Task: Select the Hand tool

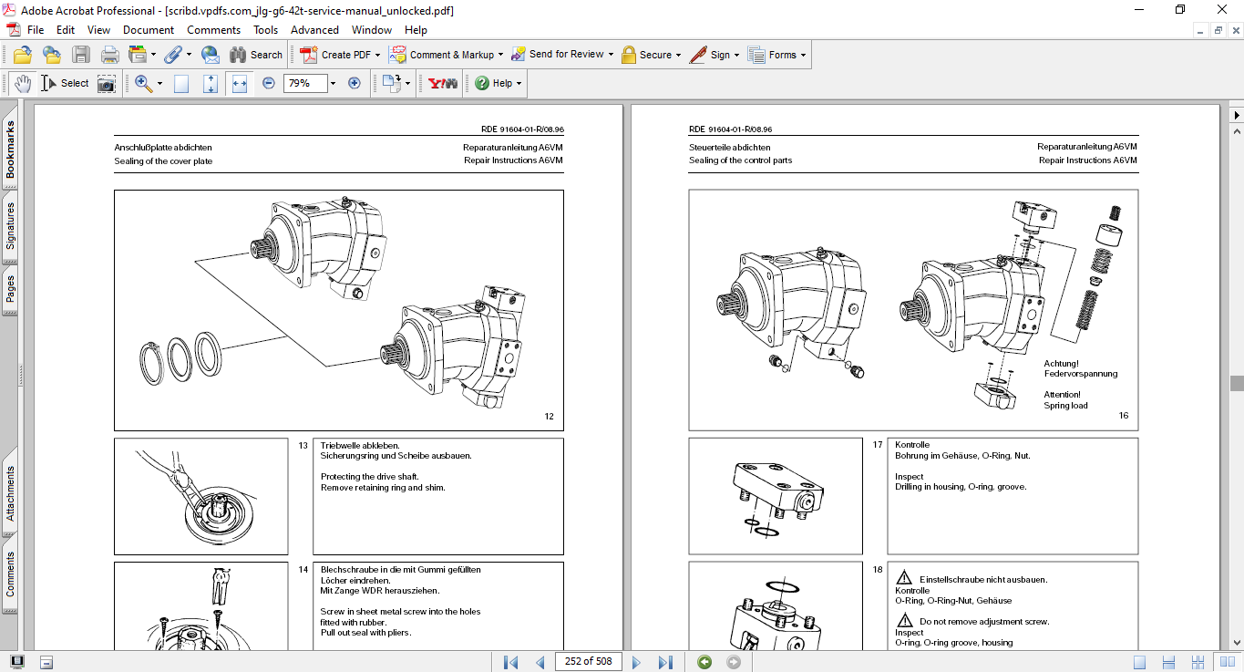Action: 22,83
